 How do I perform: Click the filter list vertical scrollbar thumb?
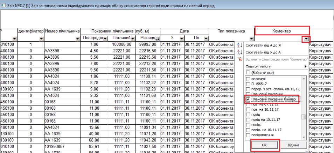304,117
